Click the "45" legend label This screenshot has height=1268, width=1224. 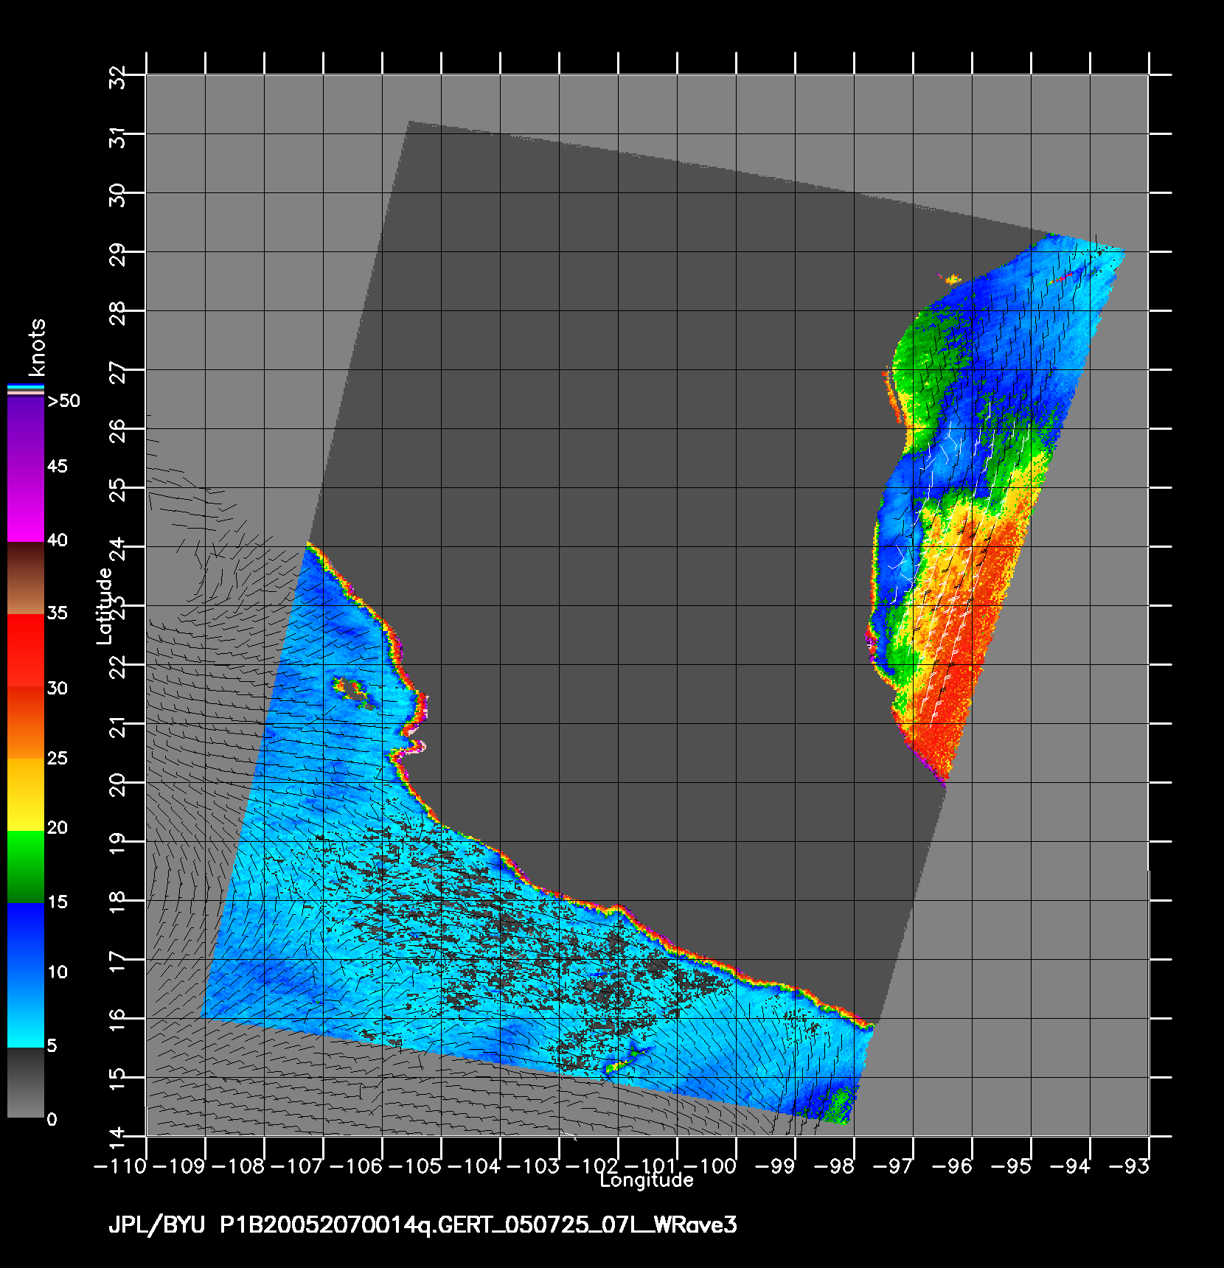pos(58,466)
